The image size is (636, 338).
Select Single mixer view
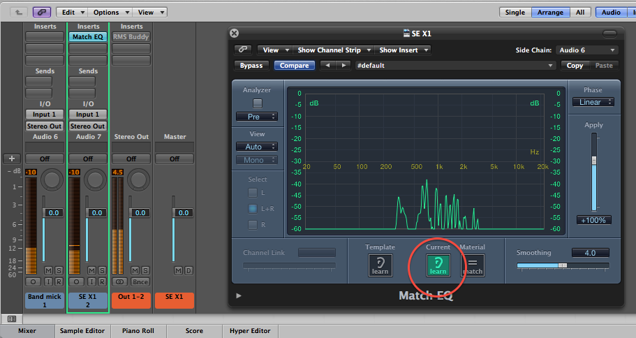(x=515, y=12)
